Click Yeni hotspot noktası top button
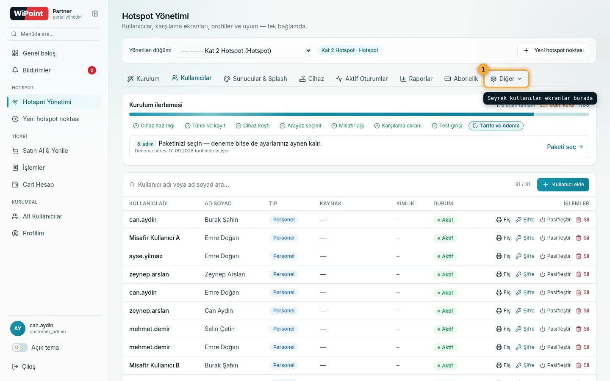Screen dimensions: 610x381 [553, 50]
